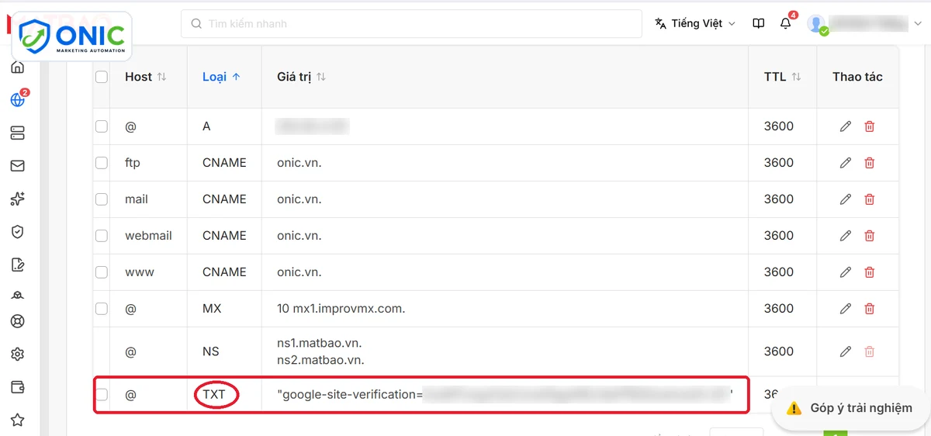Check the TXT row checkbox

click(x=102, y=395)
